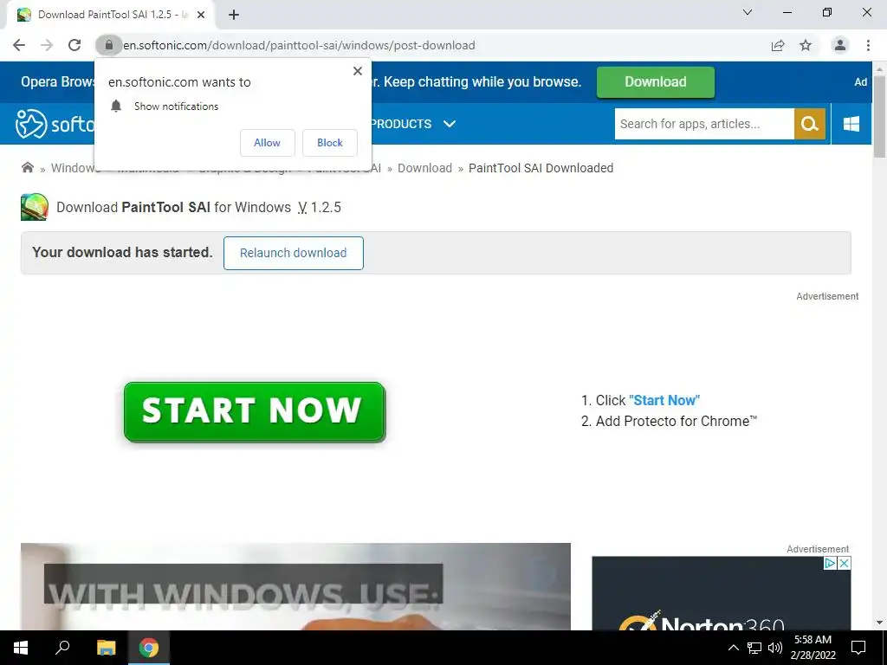Viewport: 887px width, 665px height.
Task: Bookmark this page with the star icon
Action: coord(806,45)
